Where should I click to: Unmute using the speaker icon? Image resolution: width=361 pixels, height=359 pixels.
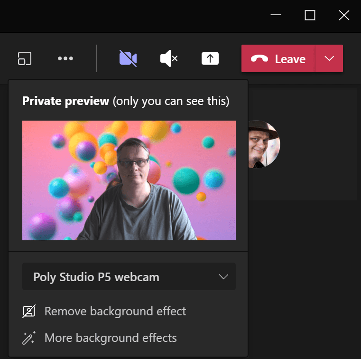pyautogui.click(x=168, y=58)
